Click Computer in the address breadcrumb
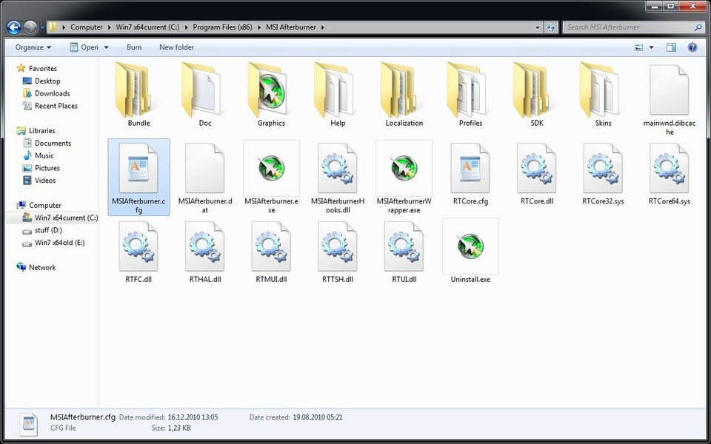This screenshot has width=711, height=444. [x=87, y=27]
